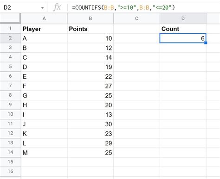Select cell D2 showing count 6
This screenshot has height=179, width=220.
183,38
